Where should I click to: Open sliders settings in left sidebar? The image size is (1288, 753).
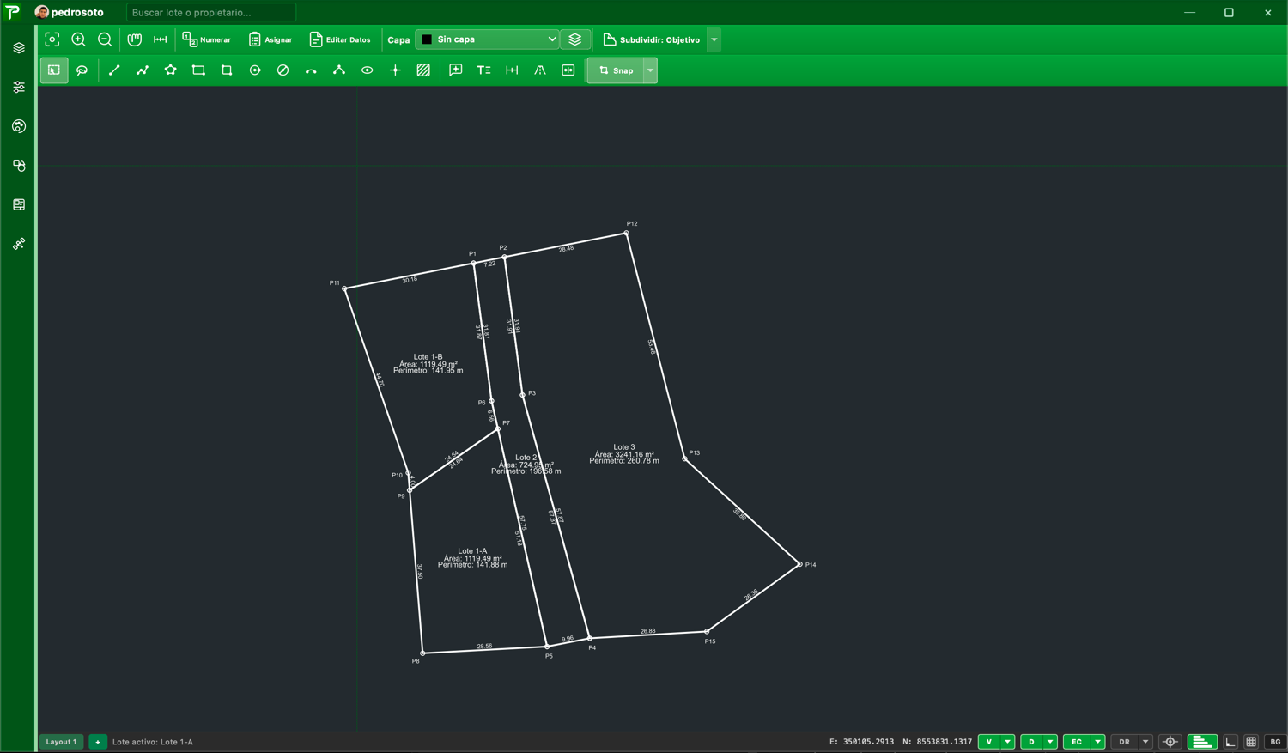click(19, 88)
